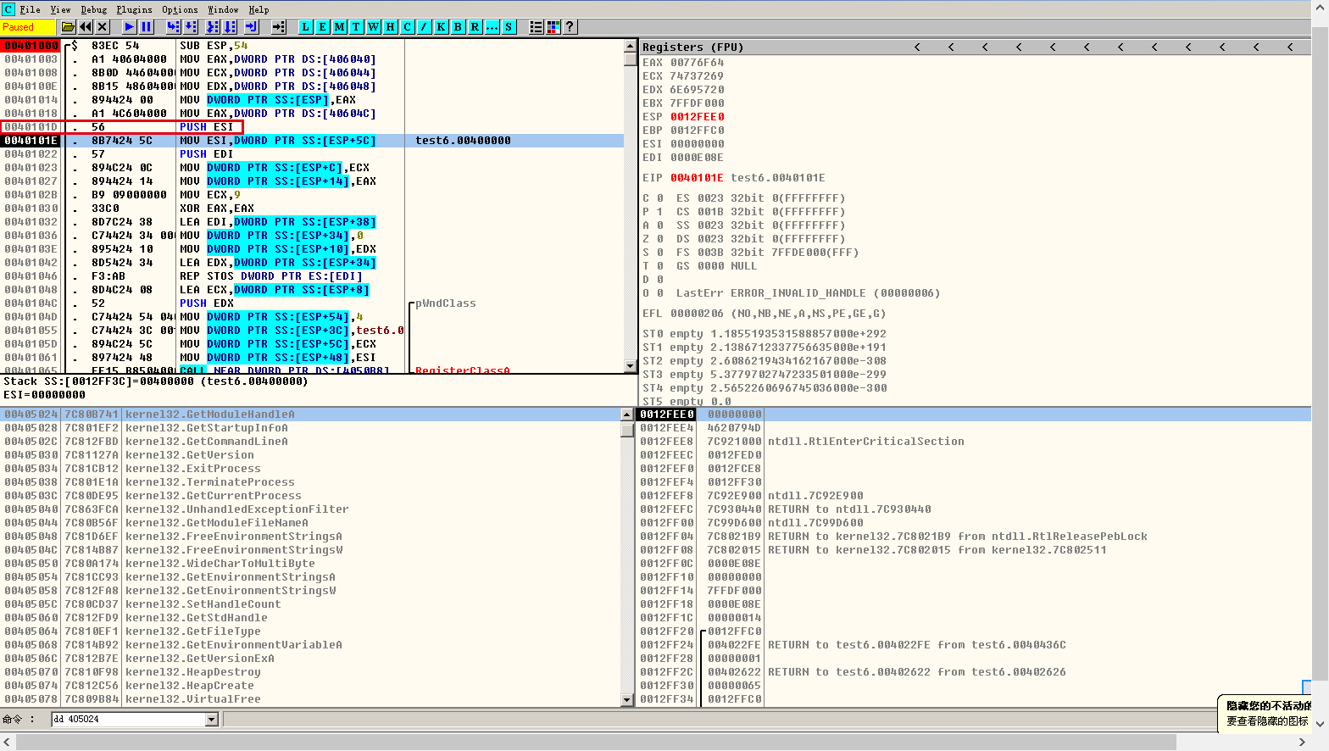Click down arrow of dump pane scrollbar
This screenshot has width=1329, height=751.
(627, 700)
